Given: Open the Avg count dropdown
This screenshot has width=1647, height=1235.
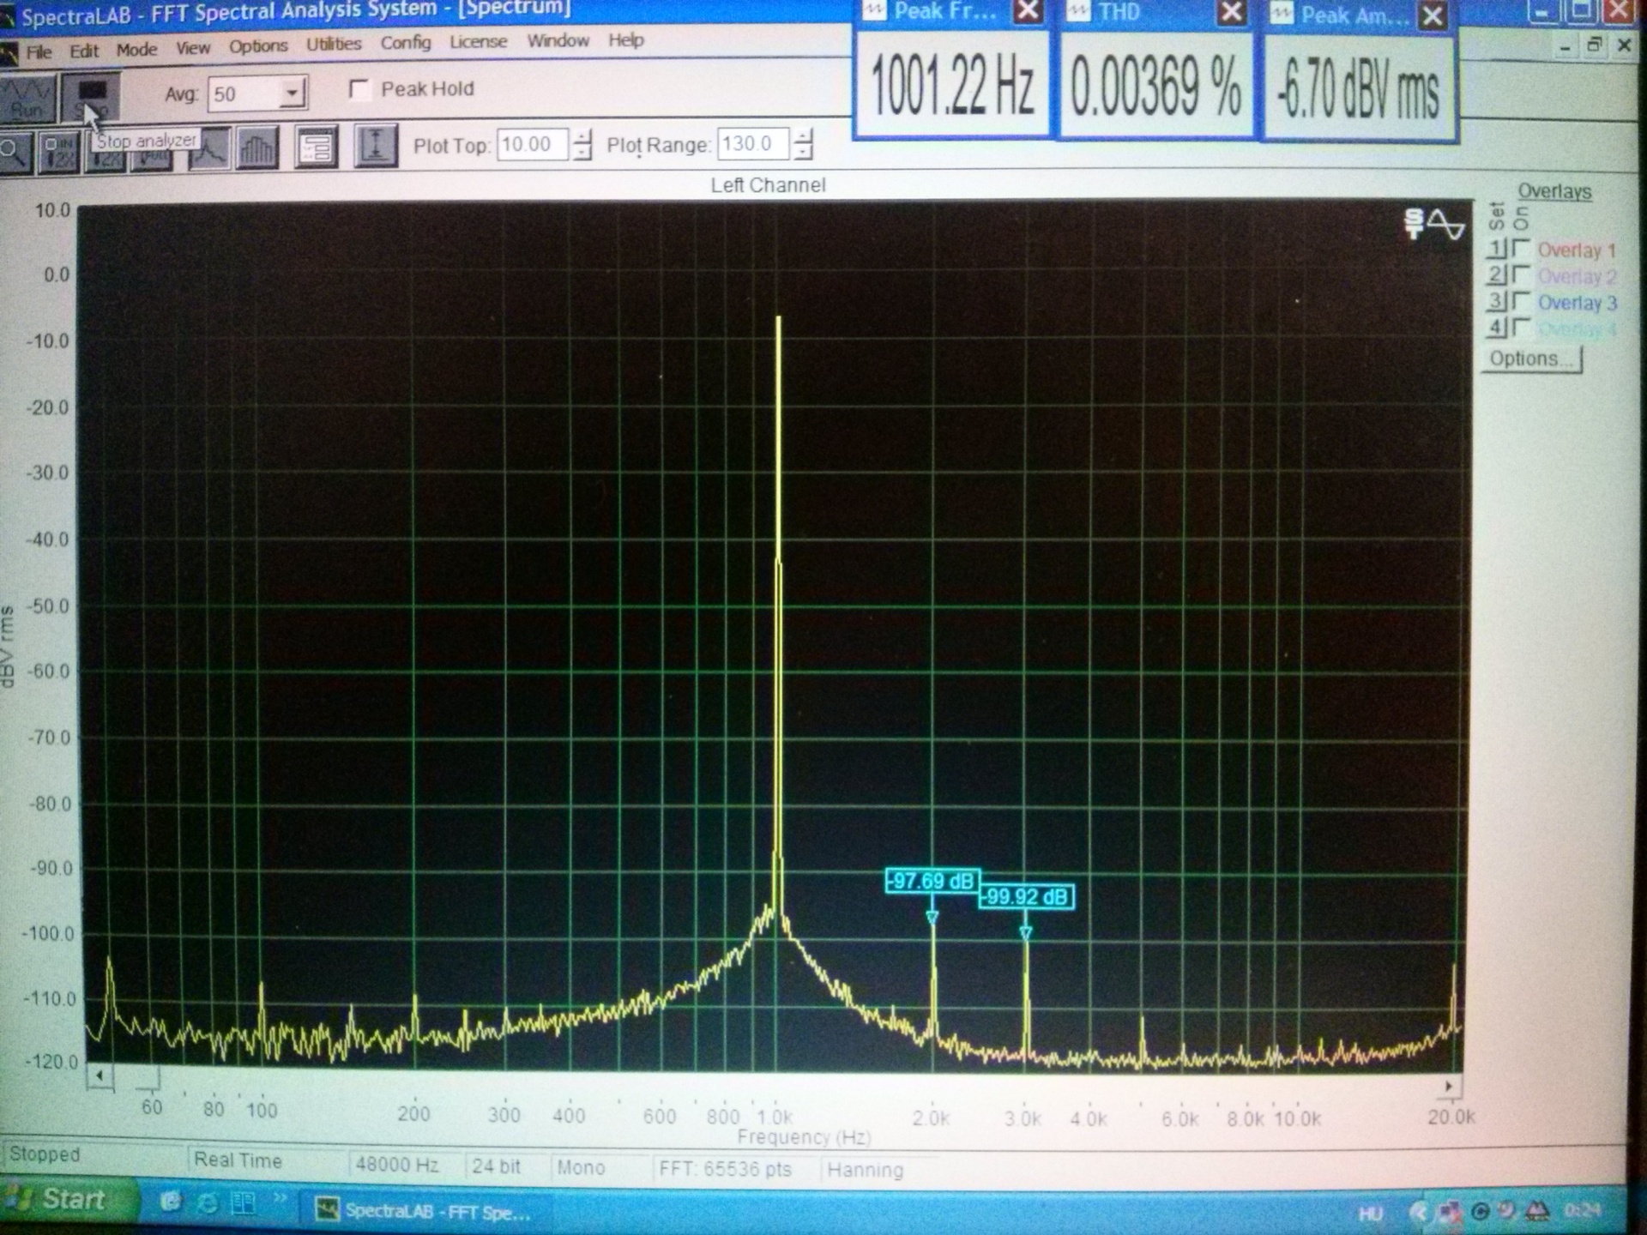Looking at the screenshot, I should (292, 93).
